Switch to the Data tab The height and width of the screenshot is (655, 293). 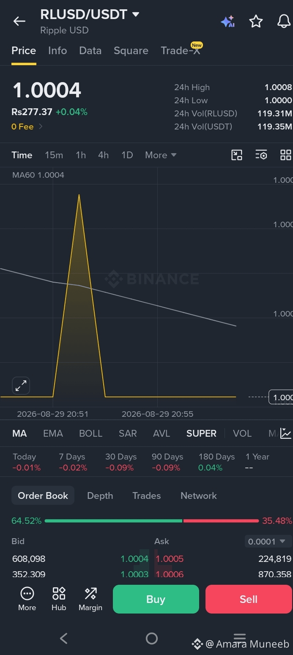click(90, 51)
